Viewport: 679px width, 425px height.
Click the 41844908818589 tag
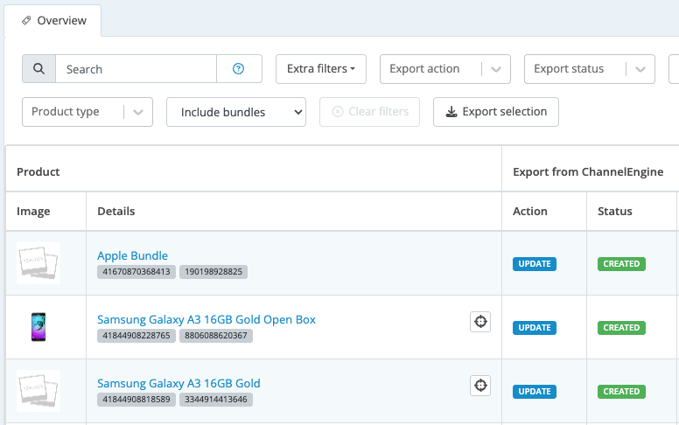[136, 400]
